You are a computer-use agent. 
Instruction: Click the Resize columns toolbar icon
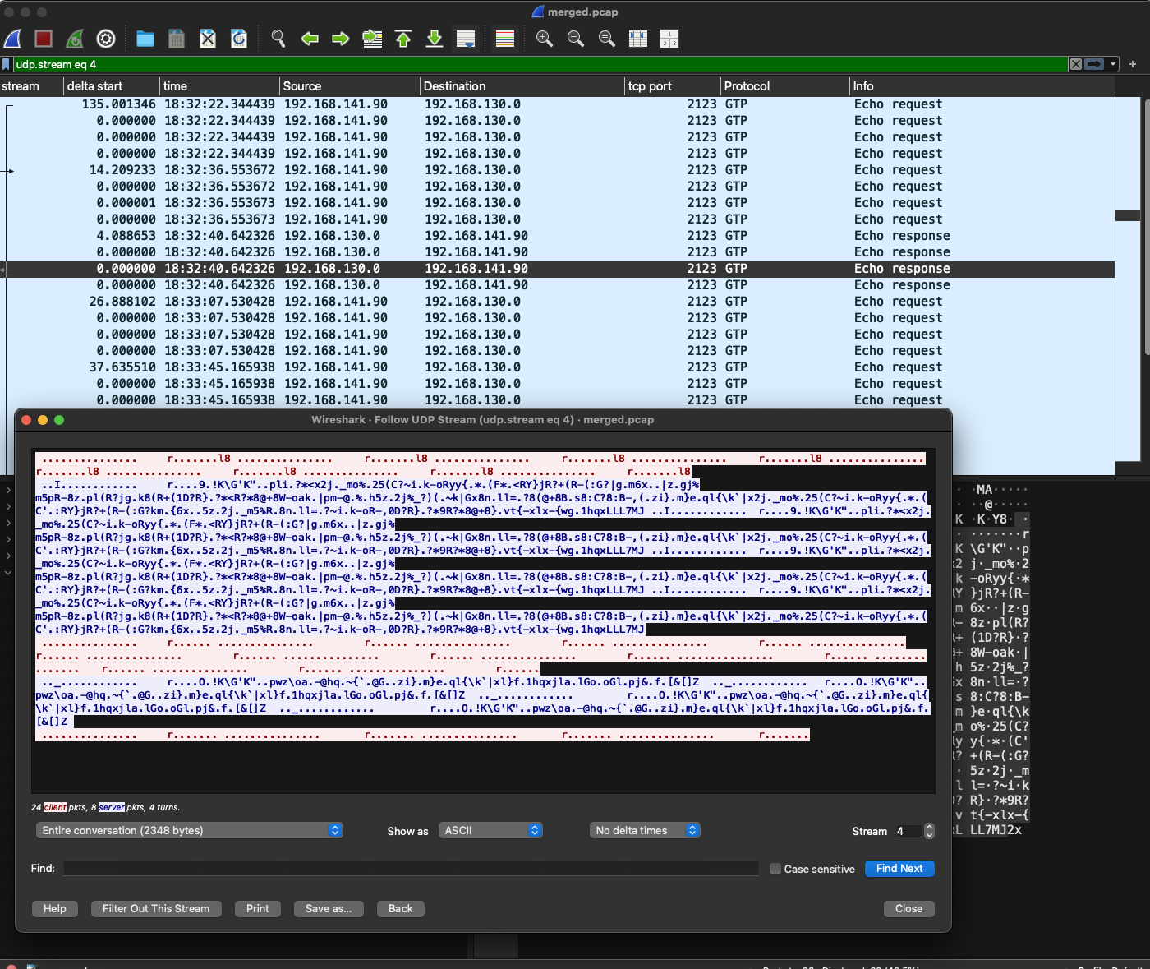pyautogui.click(x=638, y=39)
